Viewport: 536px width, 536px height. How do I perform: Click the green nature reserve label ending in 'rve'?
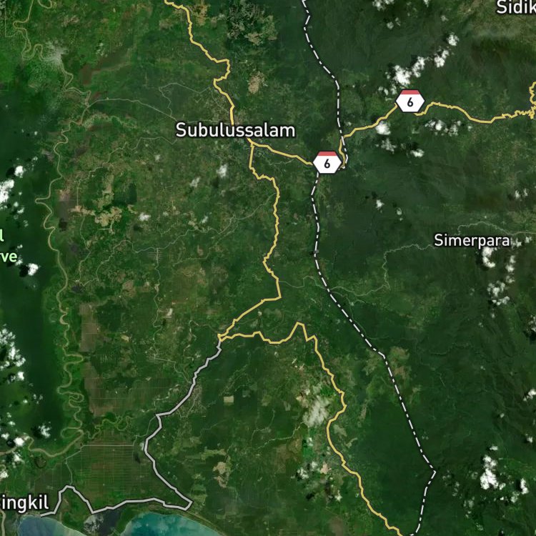pos(8,257)
